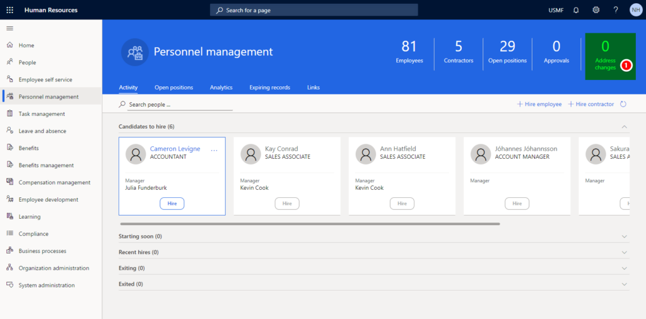Screen dimensions: 646x319
Task: Collapse the navigation pane hamburger icon
Action: click(x=10, y=28)
